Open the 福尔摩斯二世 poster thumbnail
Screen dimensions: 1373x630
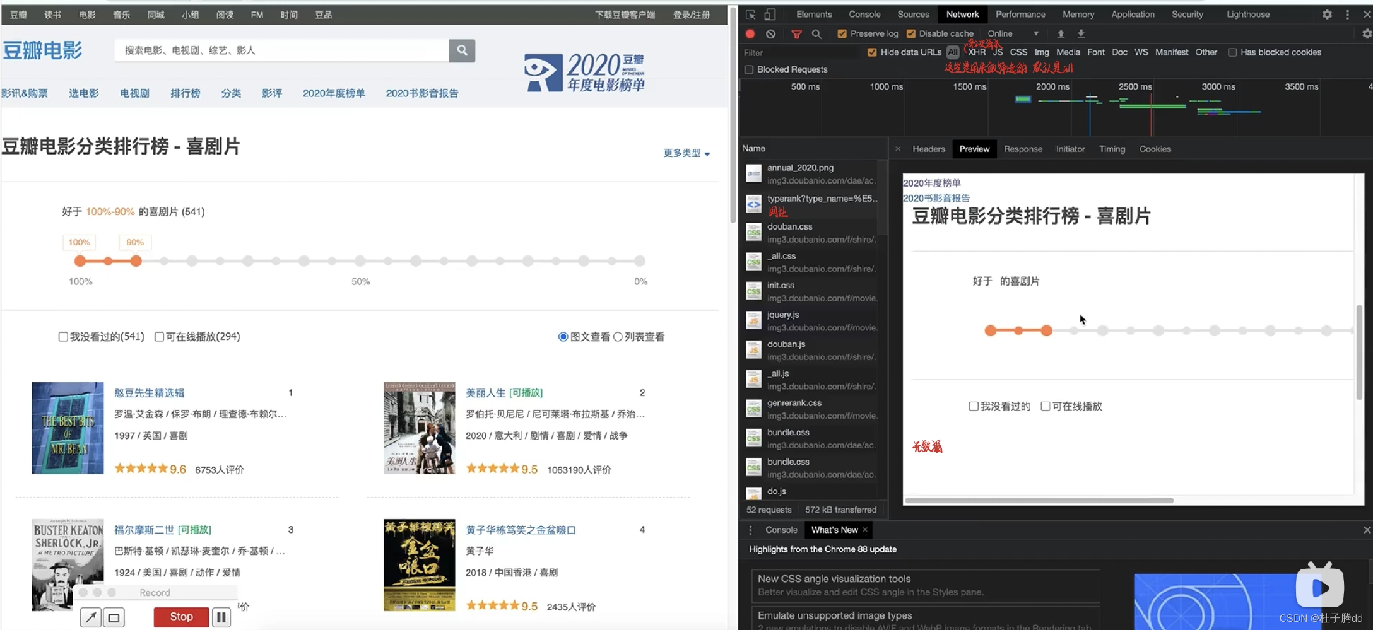tap(68, 564)
